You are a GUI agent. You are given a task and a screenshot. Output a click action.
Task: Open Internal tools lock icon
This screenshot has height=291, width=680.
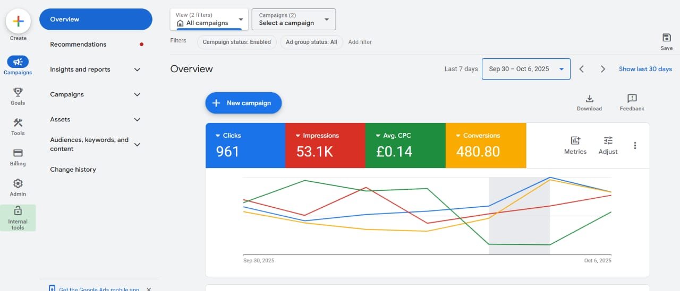[x=18, y=211]
